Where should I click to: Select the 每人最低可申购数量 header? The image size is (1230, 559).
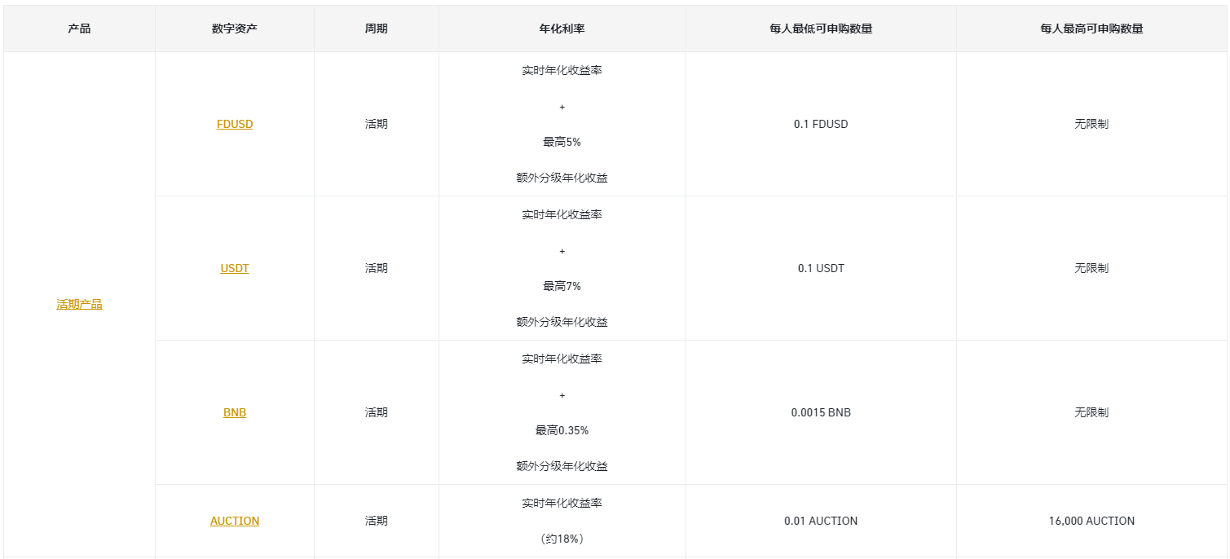tap(821, 29)
